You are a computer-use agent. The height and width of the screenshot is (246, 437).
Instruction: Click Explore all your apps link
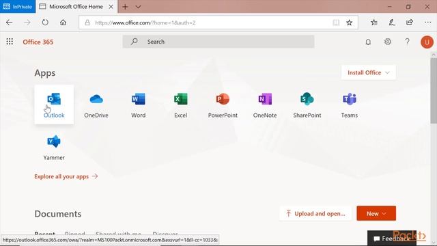tap(66, 176)
